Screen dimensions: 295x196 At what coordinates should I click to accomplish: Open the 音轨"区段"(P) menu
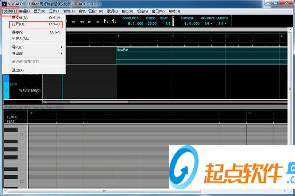[x=91, y=11]
